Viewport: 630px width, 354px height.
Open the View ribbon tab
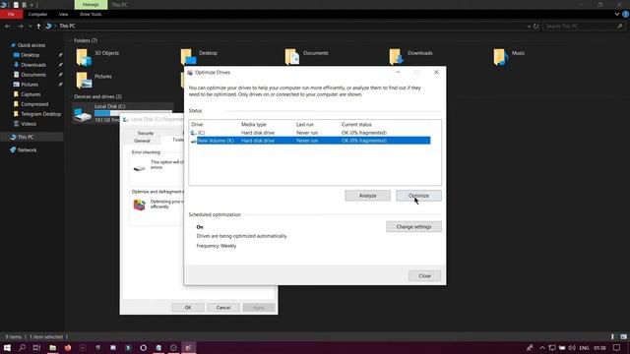[x=63, y=14]
